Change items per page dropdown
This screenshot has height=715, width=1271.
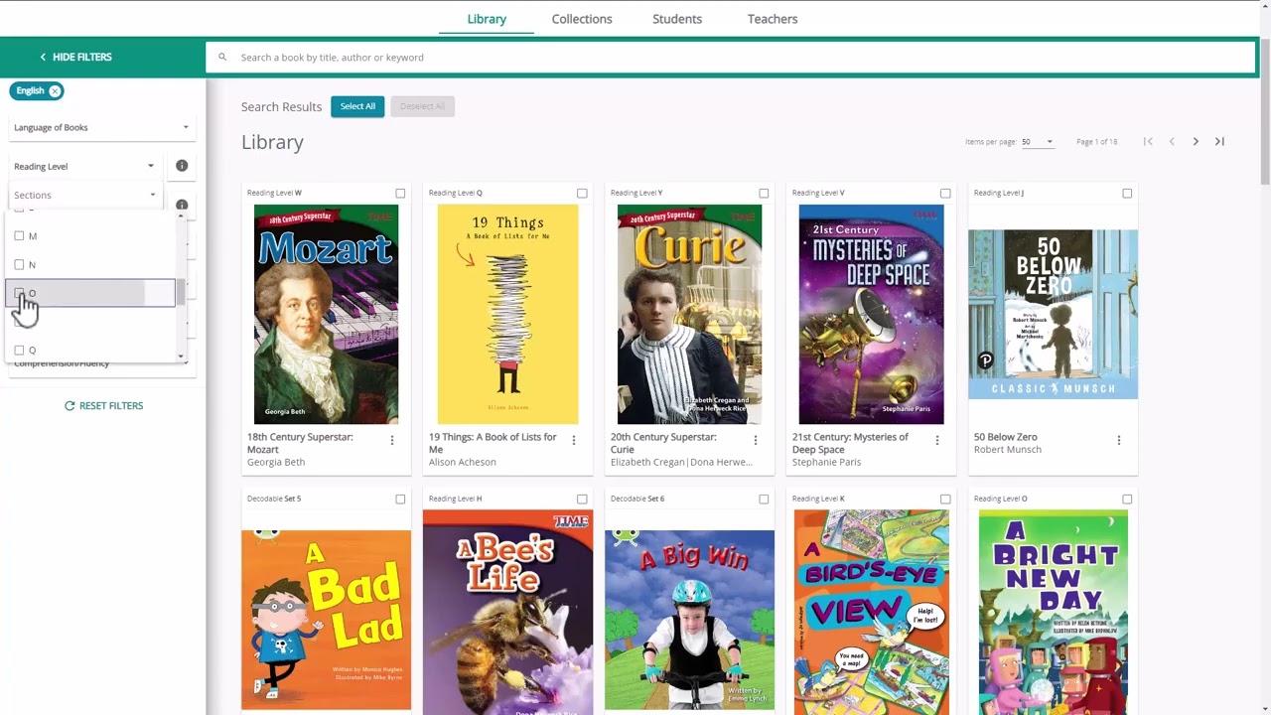coord(1038,142)
